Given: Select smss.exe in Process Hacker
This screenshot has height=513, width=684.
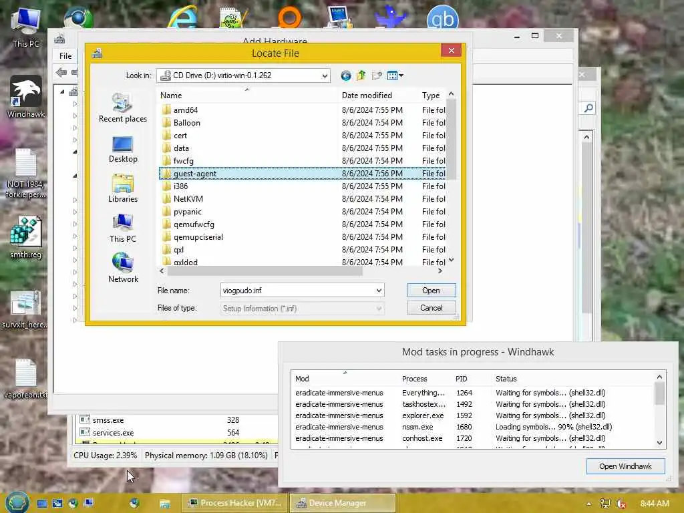Looking at the screenshot, I should (176, 420).
